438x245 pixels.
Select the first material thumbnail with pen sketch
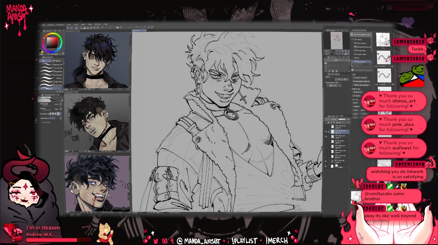[x=383, y=40]
